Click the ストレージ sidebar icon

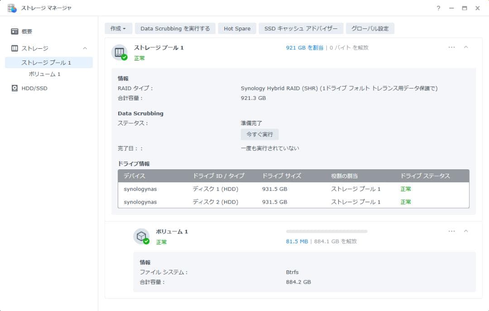tap(15, 48)
